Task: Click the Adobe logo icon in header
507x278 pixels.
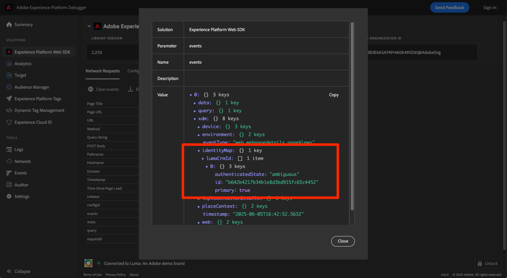Action: [x=9, y=7]
